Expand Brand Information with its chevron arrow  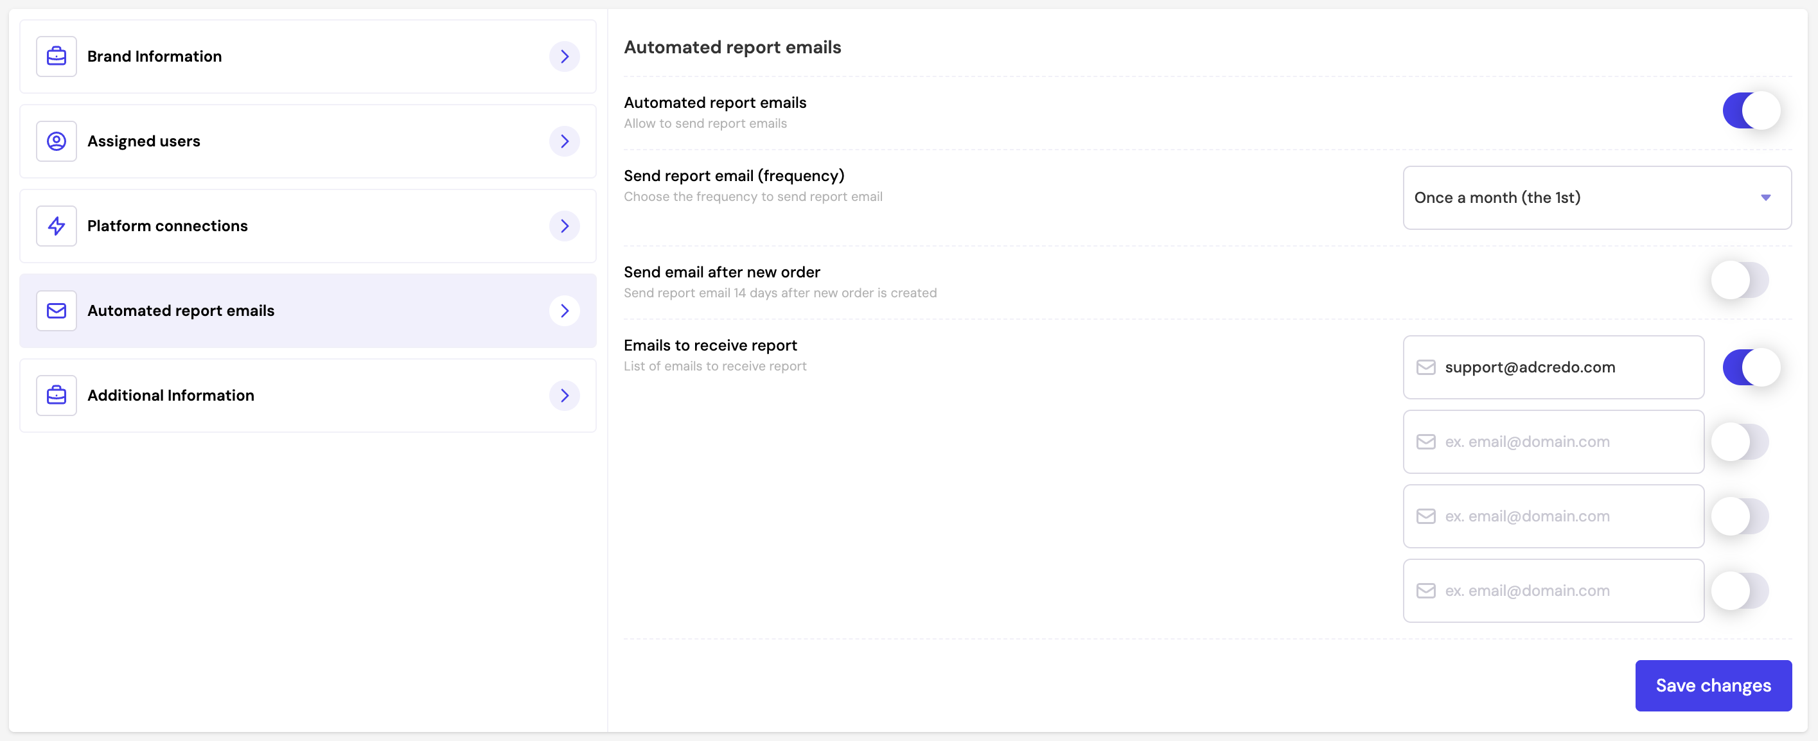pyautogui.click(x=565, y=57)
